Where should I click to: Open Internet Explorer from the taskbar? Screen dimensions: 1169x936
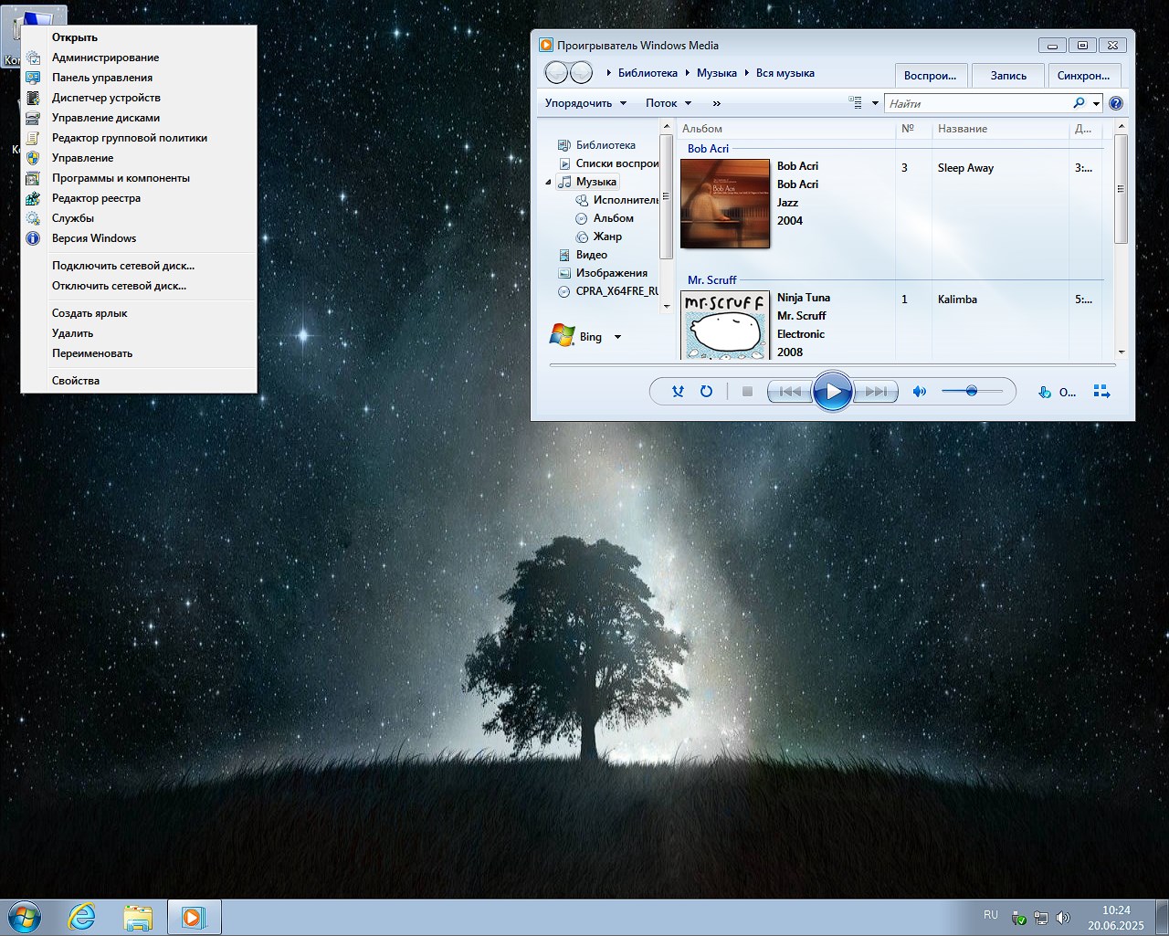click(82, 917)
